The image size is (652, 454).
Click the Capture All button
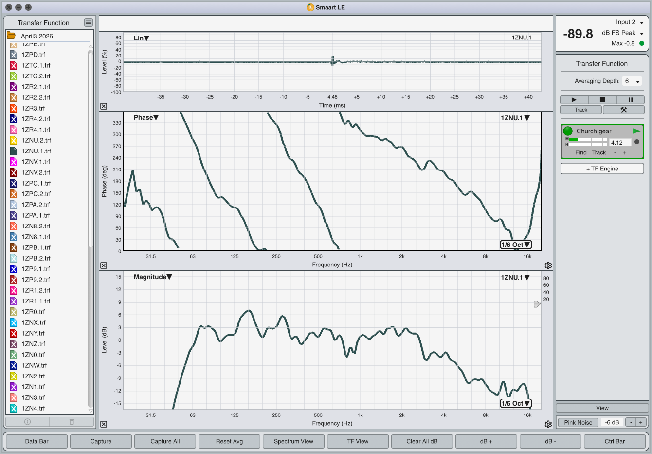(165, 441)
